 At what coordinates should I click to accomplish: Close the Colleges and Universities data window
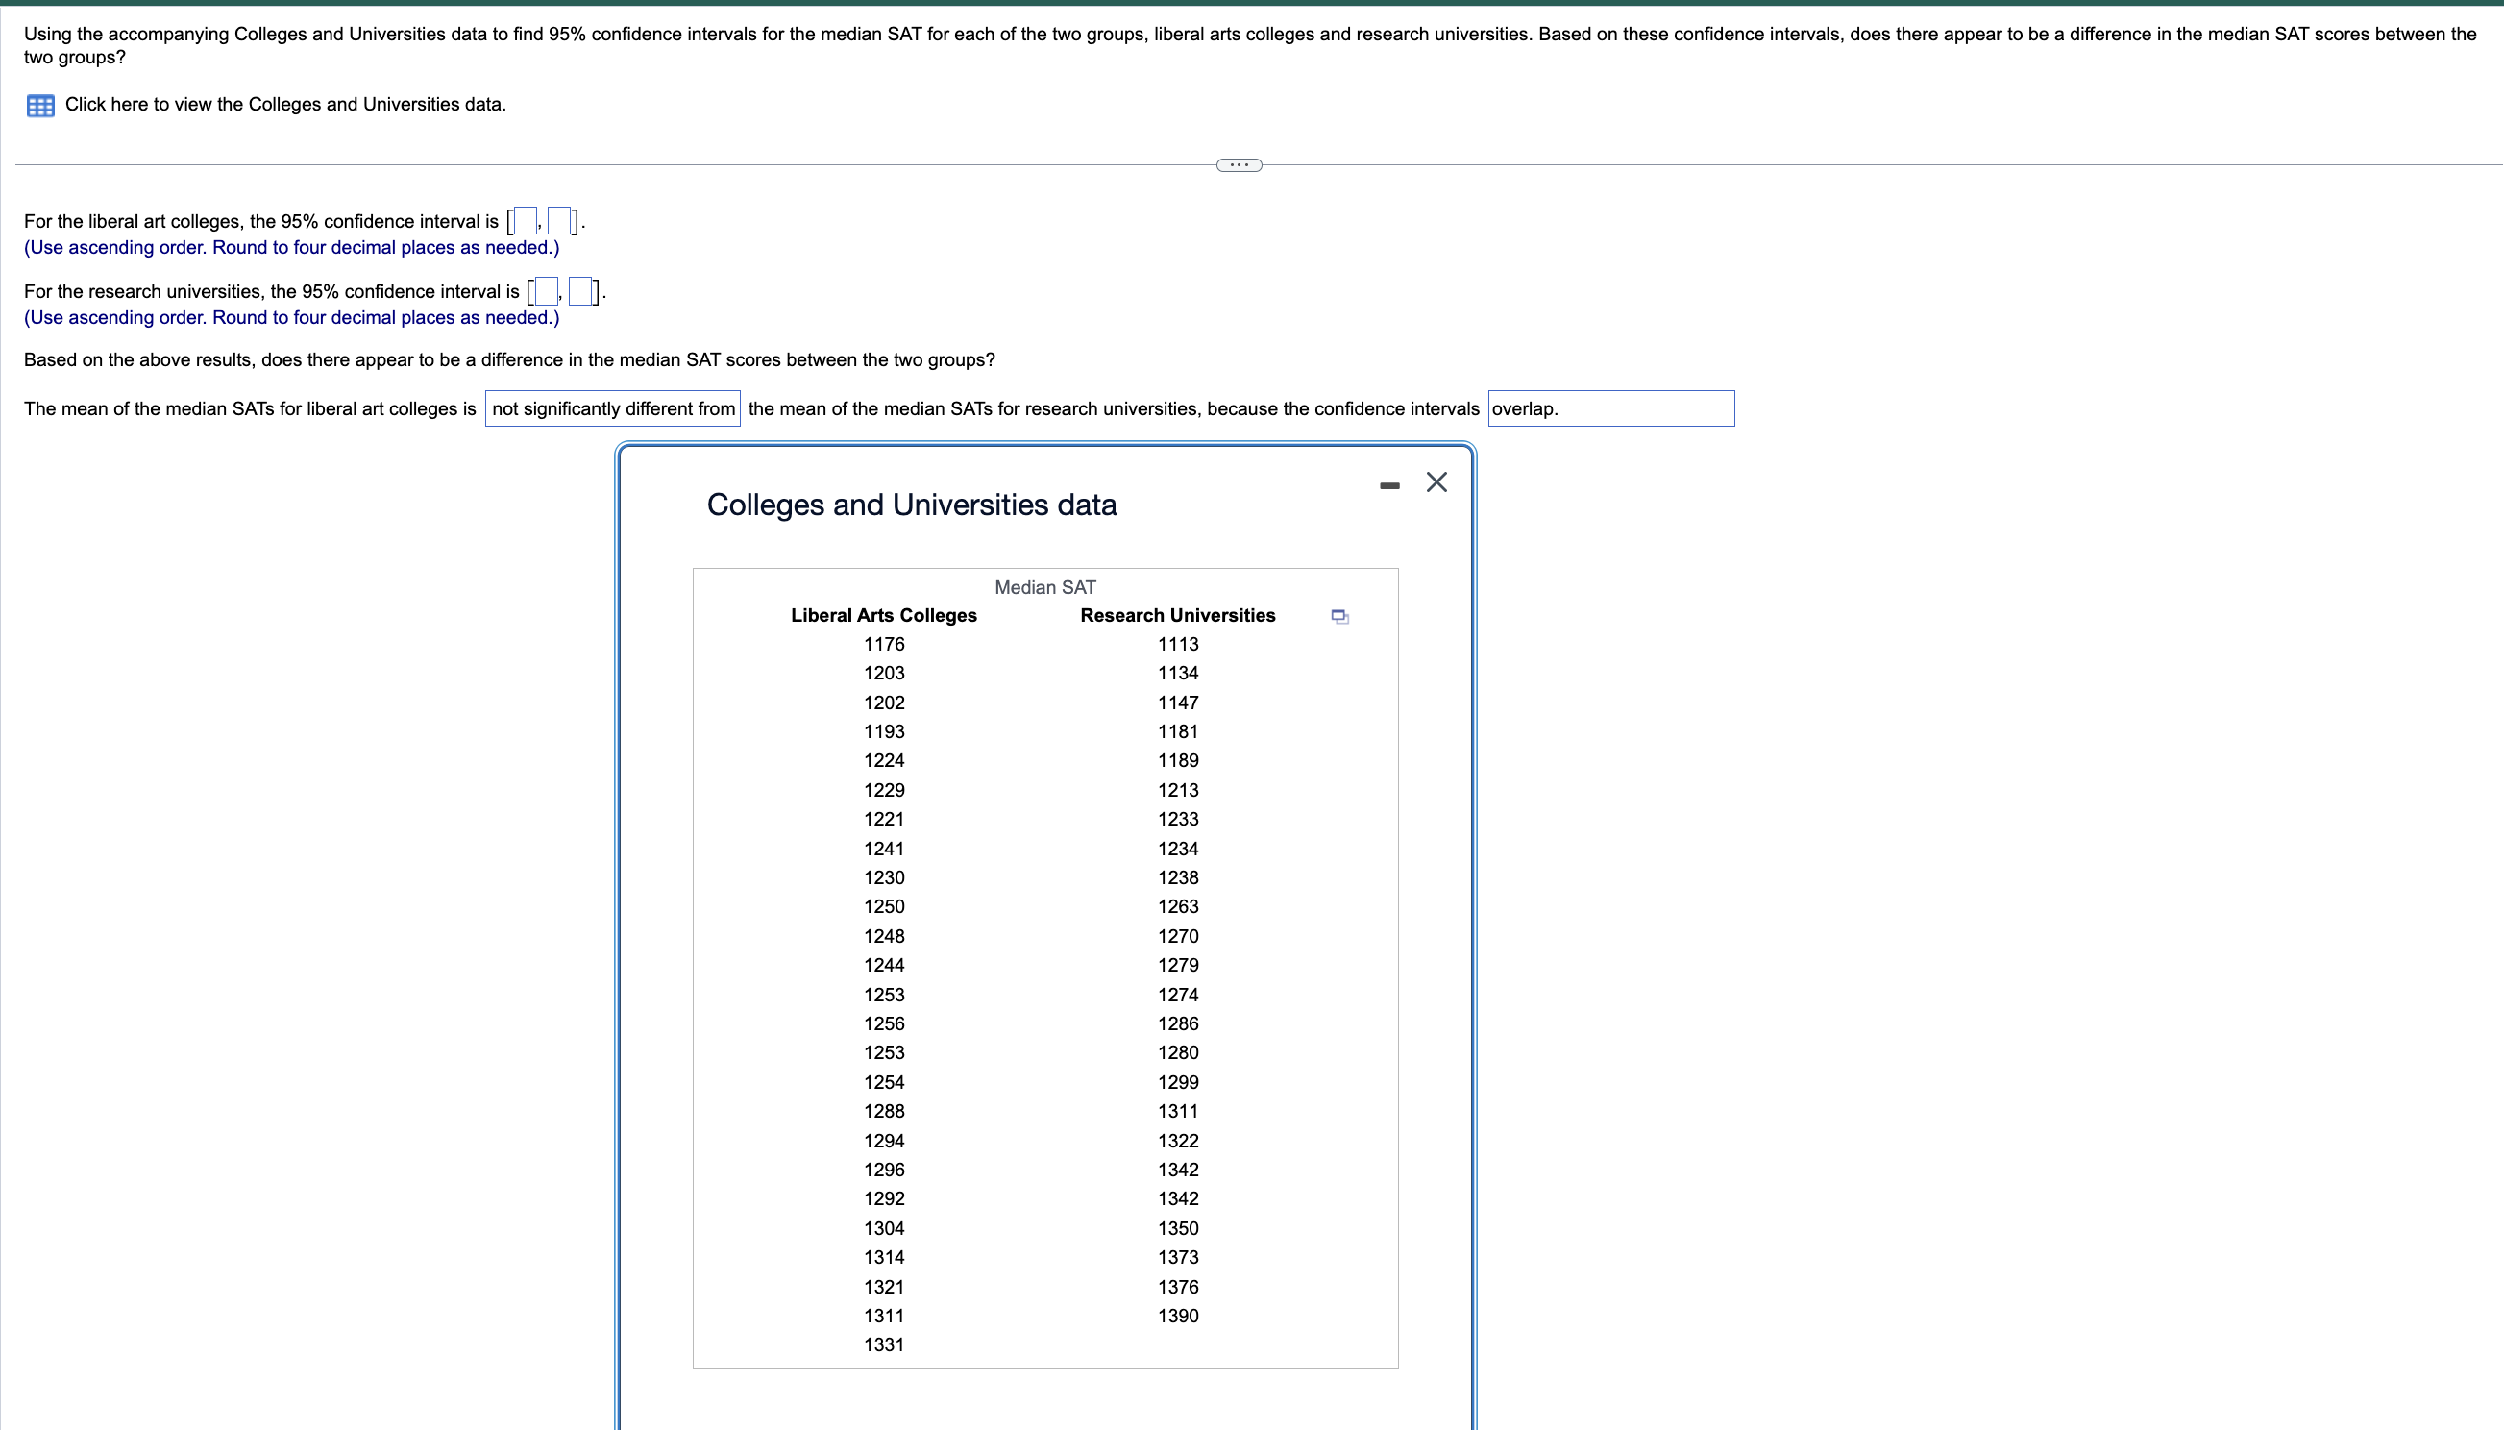point(1436,481)
